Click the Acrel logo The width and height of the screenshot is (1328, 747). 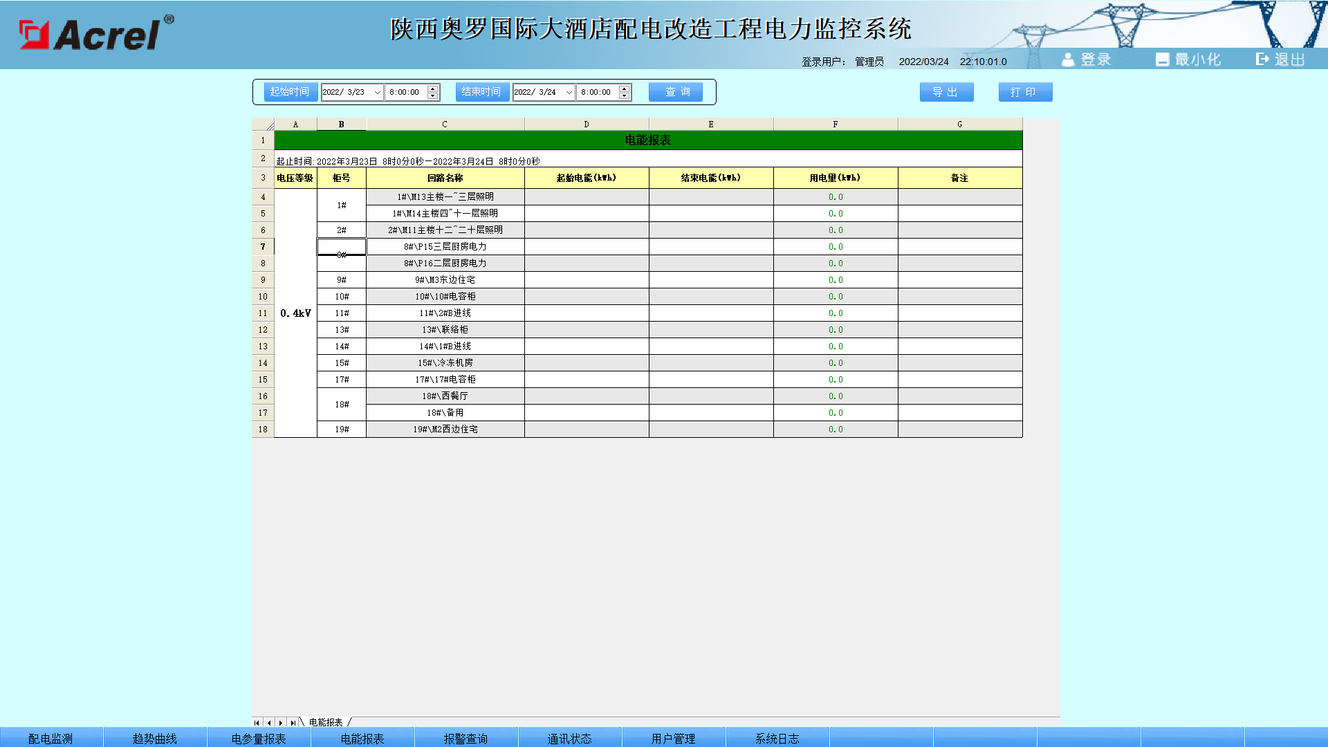click(97, 33)
